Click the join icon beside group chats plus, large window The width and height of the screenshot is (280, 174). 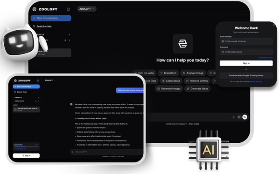tap(65, 40)
